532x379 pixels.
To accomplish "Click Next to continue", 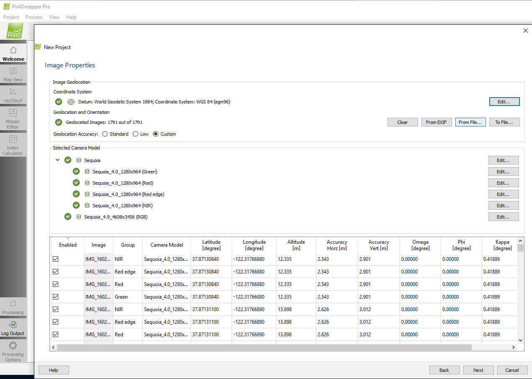I will tap(478, 370).
